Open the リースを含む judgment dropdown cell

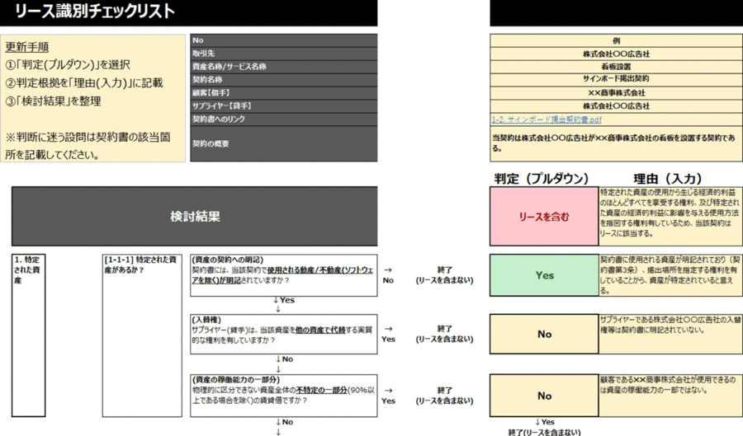pos(544,218)
